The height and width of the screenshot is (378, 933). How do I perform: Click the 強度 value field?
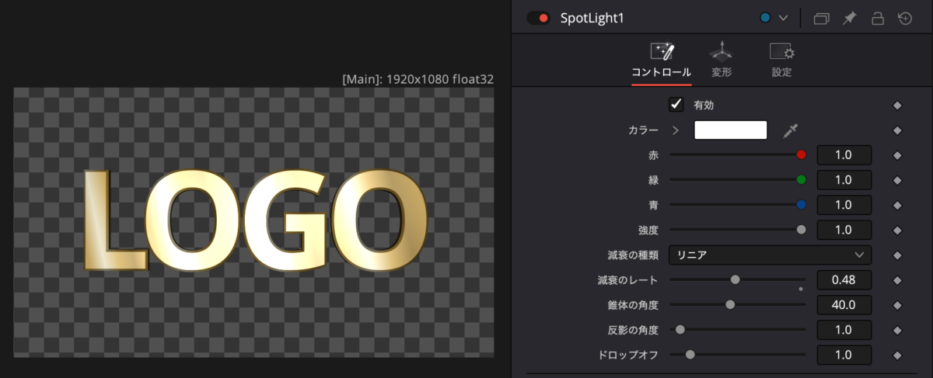point(844,230)
